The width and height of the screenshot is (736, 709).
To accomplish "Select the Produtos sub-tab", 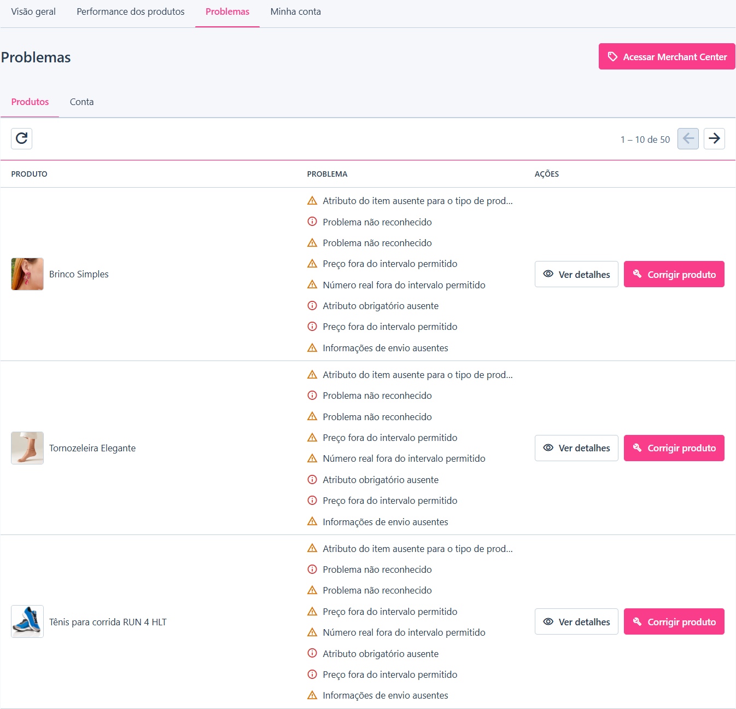I will click(x=30, y=102).
